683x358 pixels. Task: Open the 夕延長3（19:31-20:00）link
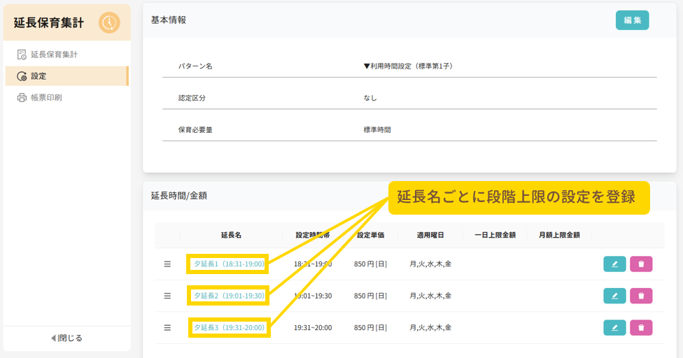pyautogui.click(x=229, y=327)
